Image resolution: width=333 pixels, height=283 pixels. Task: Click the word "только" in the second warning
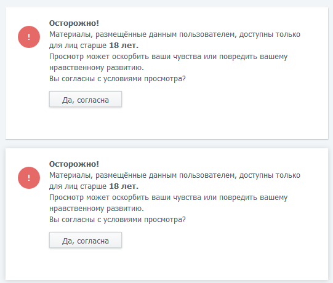288,175
